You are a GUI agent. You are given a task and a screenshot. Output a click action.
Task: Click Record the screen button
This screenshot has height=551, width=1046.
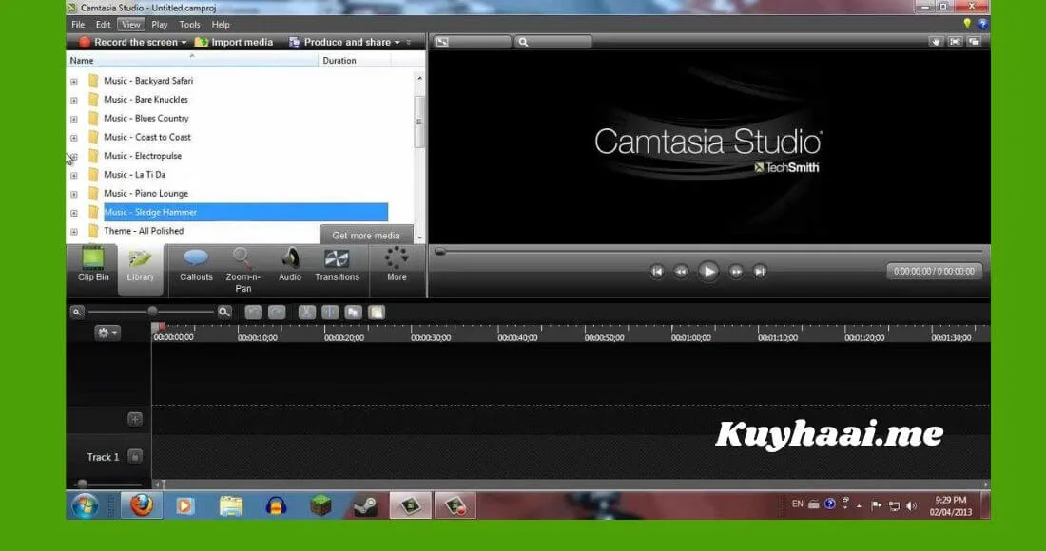coord(130,42)
